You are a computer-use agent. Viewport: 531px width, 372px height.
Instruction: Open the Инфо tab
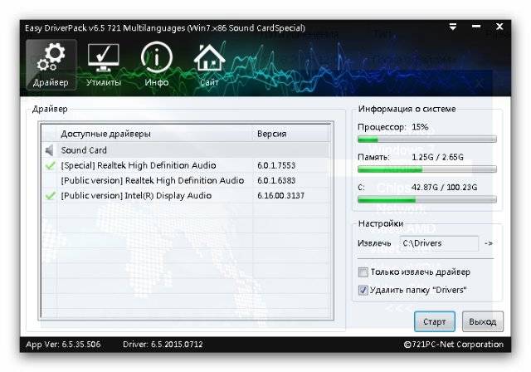[x=157, y=65]
